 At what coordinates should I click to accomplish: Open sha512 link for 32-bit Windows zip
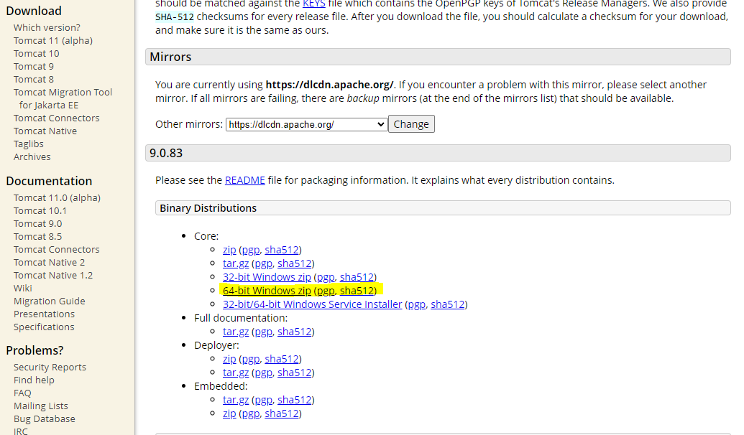pyautogui.click(x=357, y=277)
